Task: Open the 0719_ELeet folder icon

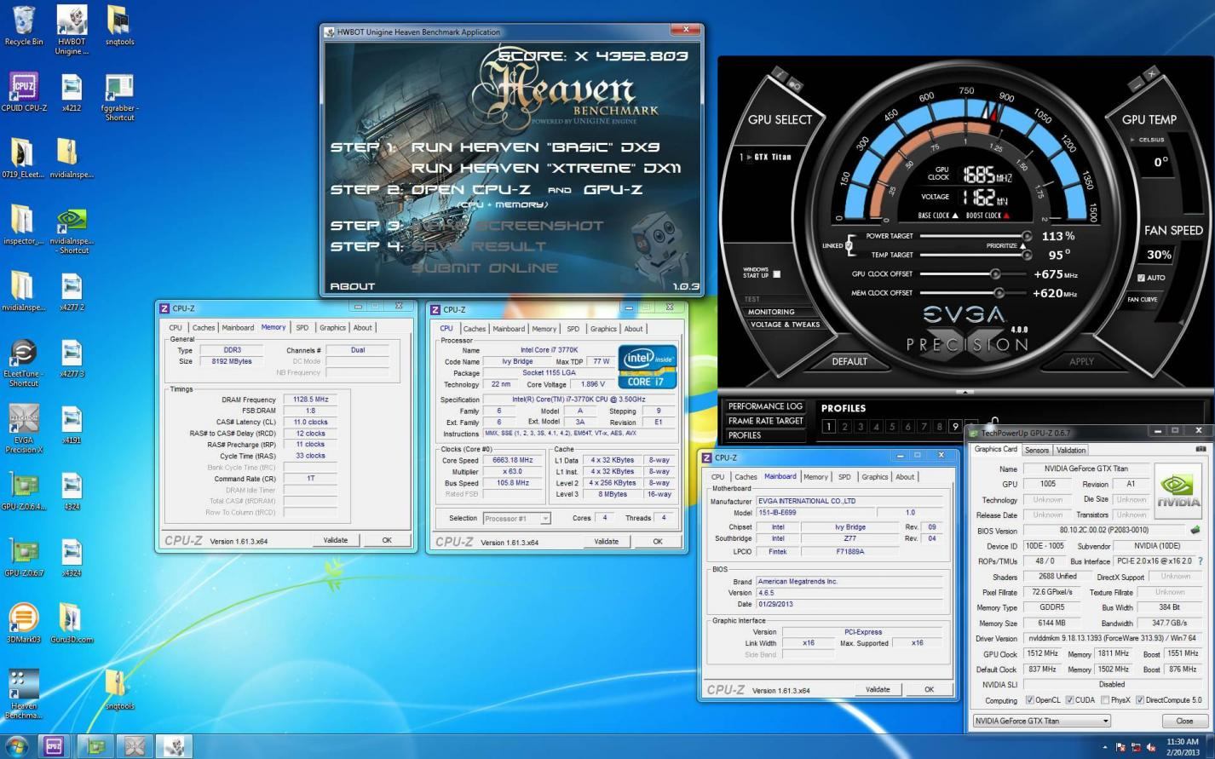Action: pyautogui.click(x=24, y=158)
